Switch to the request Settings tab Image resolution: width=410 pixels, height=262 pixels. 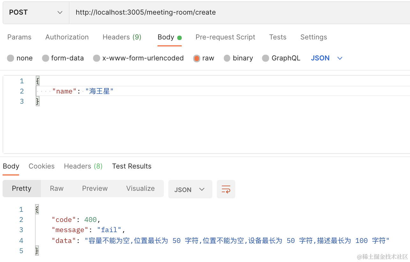(313, 37)
